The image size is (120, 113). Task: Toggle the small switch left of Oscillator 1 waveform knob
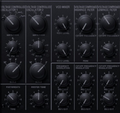tap(3, 19)
